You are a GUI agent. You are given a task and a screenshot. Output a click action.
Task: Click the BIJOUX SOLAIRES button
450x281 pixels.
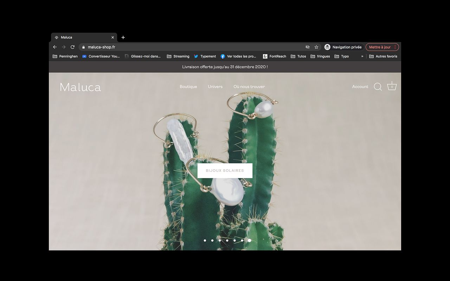tap(225, 171)
